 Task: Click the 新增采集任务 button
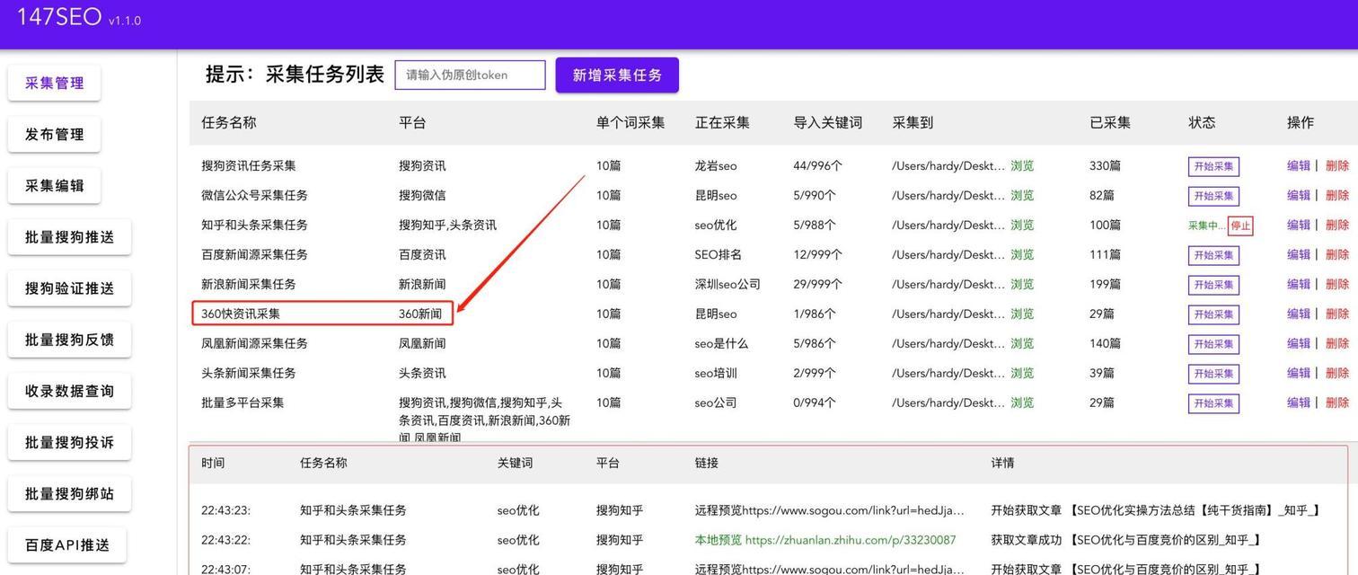tap(617, 75)
